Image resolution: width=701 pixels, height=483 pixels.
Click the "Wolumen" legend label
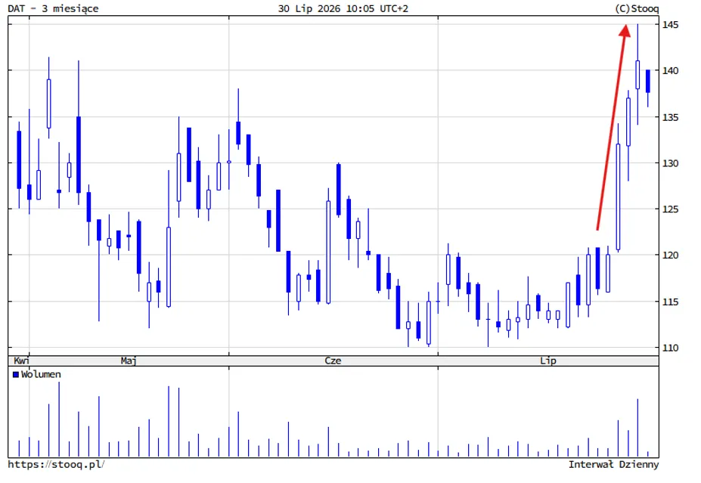[41, 374]
